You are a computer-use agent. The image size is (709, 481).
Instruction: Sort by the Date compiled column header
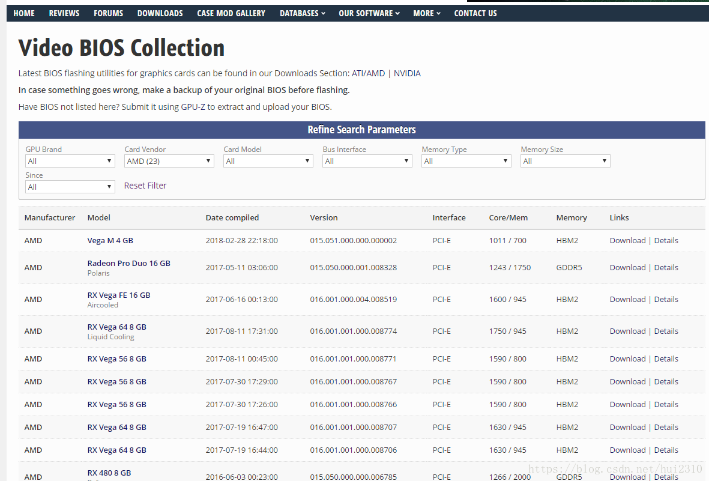[x=232, y=217]
